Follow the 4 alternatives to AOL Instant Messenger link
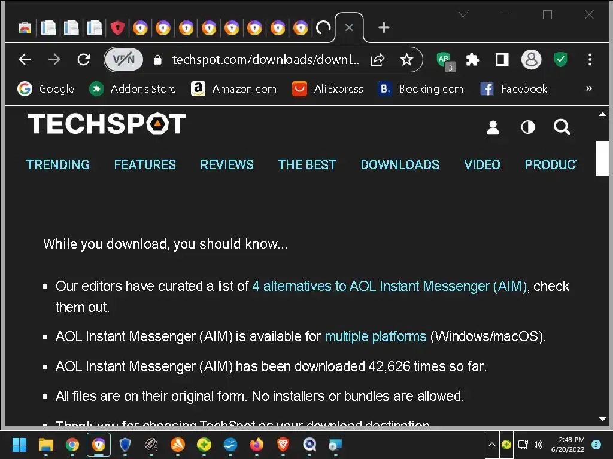613x459 pixels. point(389,286)
